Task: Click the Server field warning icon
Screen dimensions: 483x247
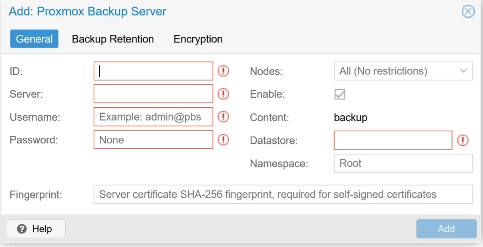Action: tap(223, 94)
